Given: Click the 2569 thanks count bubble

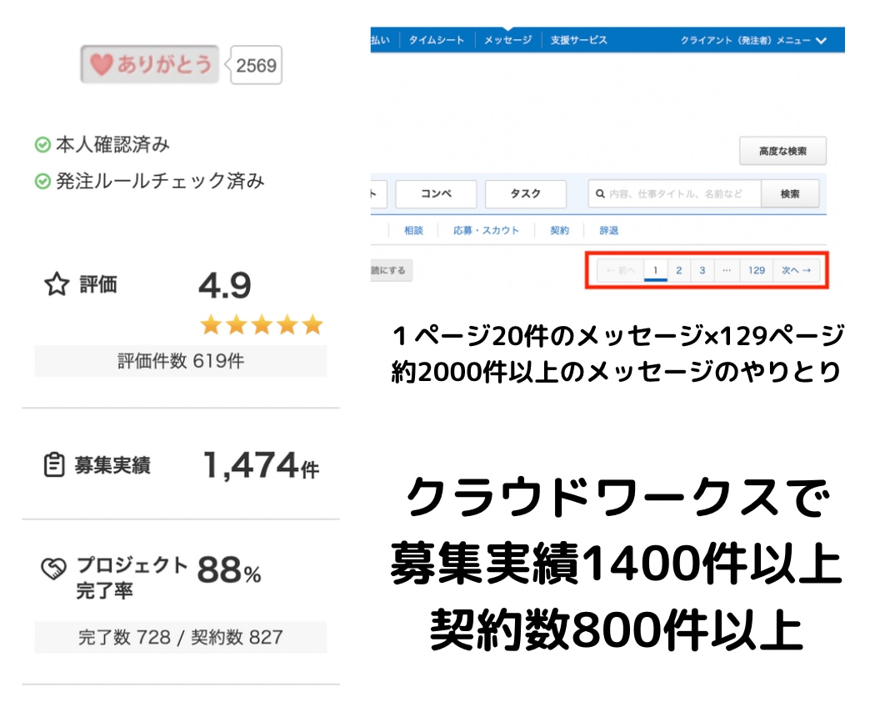Looking at the screenshot, I should pos(256,66).
